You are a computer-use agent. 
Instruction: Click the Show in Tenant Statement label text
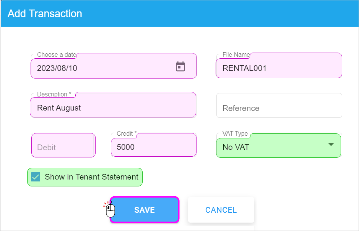coord(91,177)
